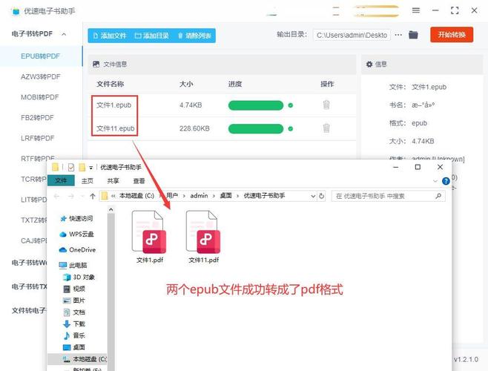Open the 查看 tab in Explorer ribbon
This screenshot has width=488, height=371.
pos(139,180)
